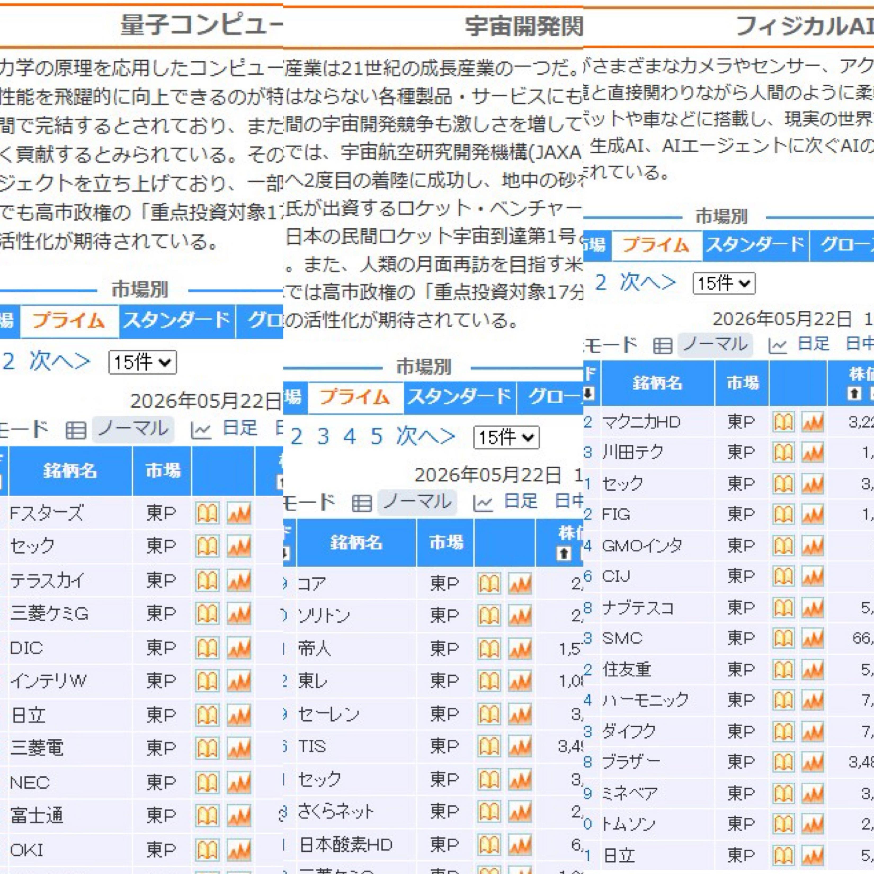Screen dimensions: 874x874
Task: Go to page 3 in space development panel
Action: [x=323, y=436]
